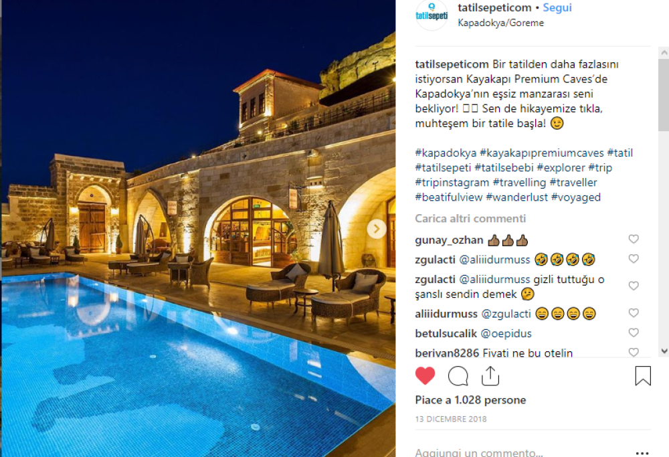Screen dimensions: 669x457
Task: Open the comment speech bubble icon
Action: [x=458, y=376]
